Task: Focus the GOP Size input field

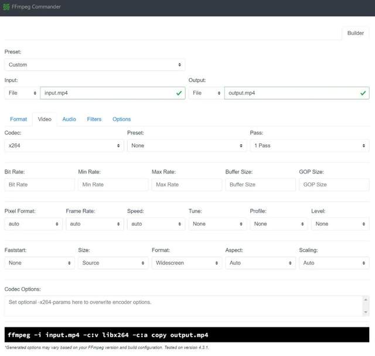Action: pyautogui.click(x=334, y=185)
